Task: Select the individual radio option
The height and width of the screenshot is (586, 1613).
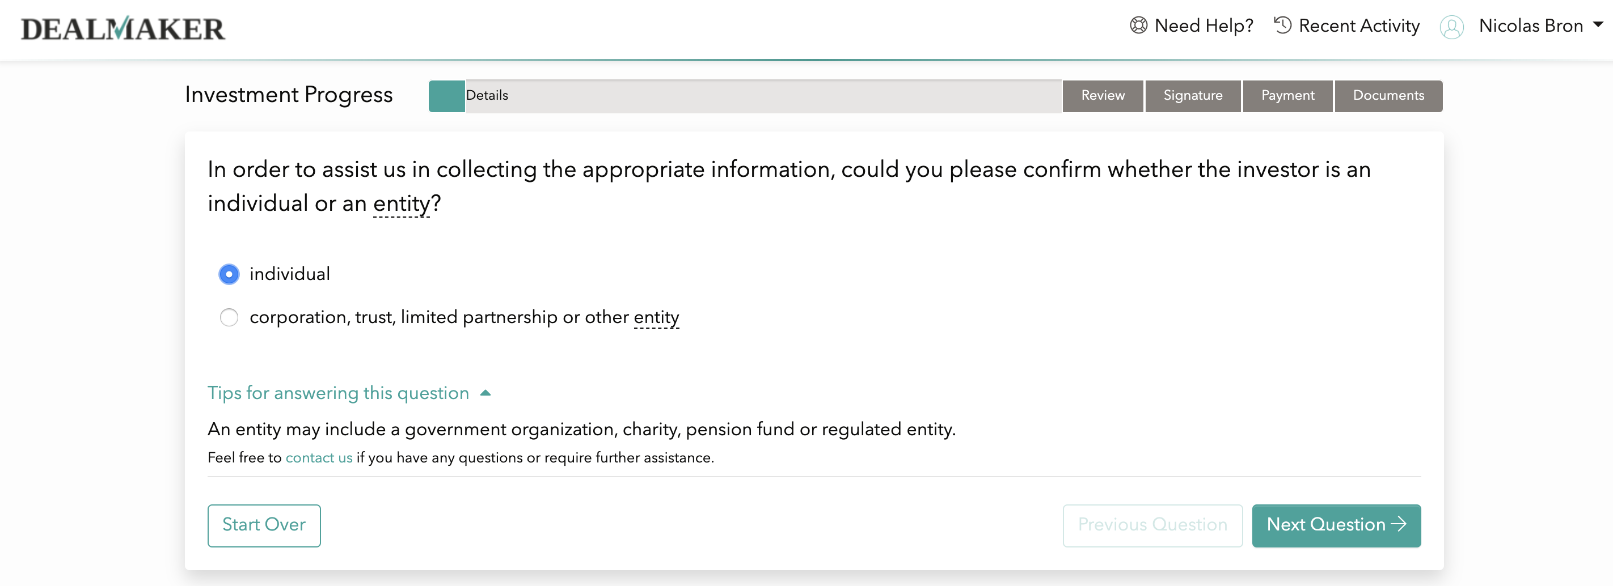Action: (229, 274)
